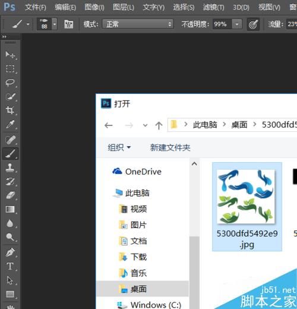Select the Gradient tool
297x309 pixels.
[x=10, y=209]
